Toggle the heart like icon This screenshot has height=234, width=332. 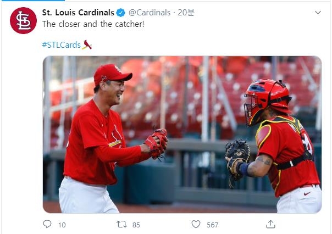[196, 224]
